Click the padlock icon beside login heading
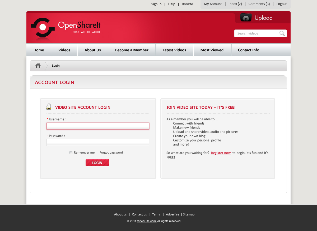The height and width of the screenshot is (231, 317). coord(49,107)
